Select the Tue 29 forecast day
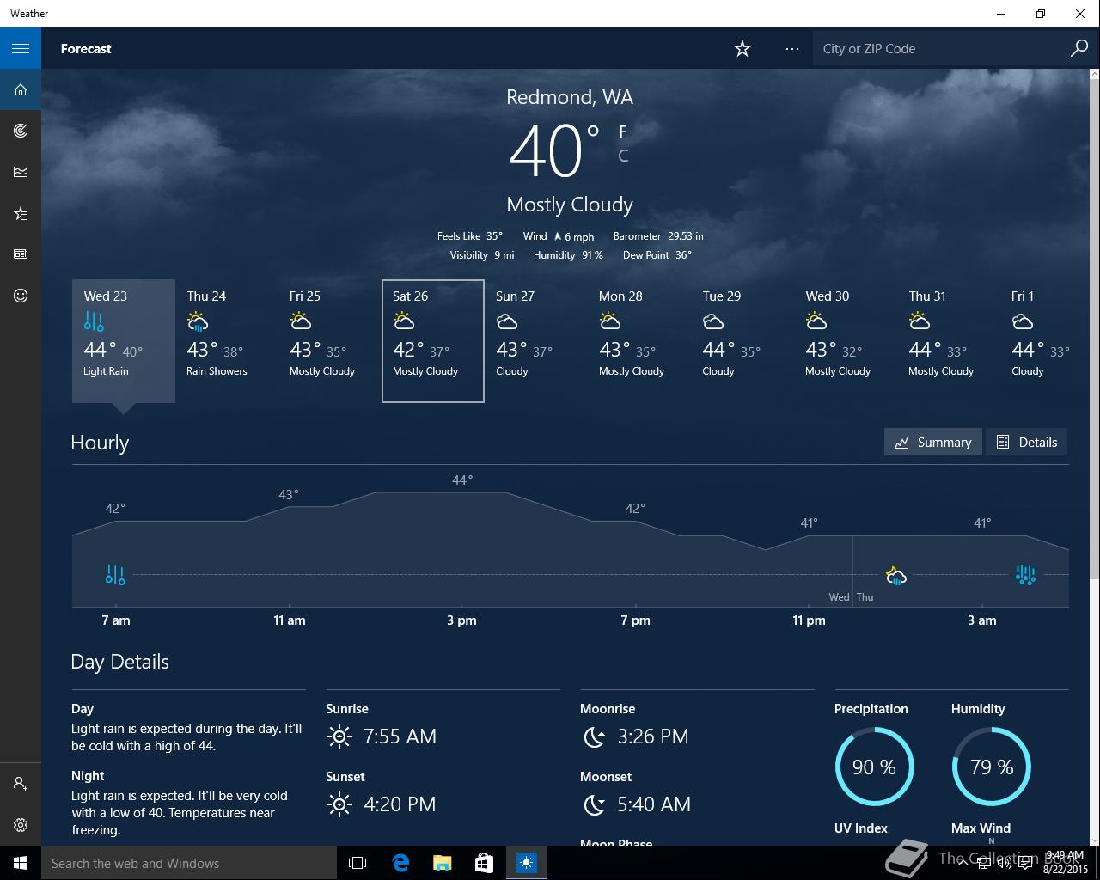Viewport: 1100px width, 880px height. (742, 340)
